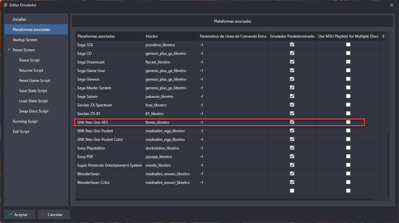Select the SNK Neo Geo Pocket Color cell
The height and width of the screenshot is (223, 399).
(x=109, y=139)
